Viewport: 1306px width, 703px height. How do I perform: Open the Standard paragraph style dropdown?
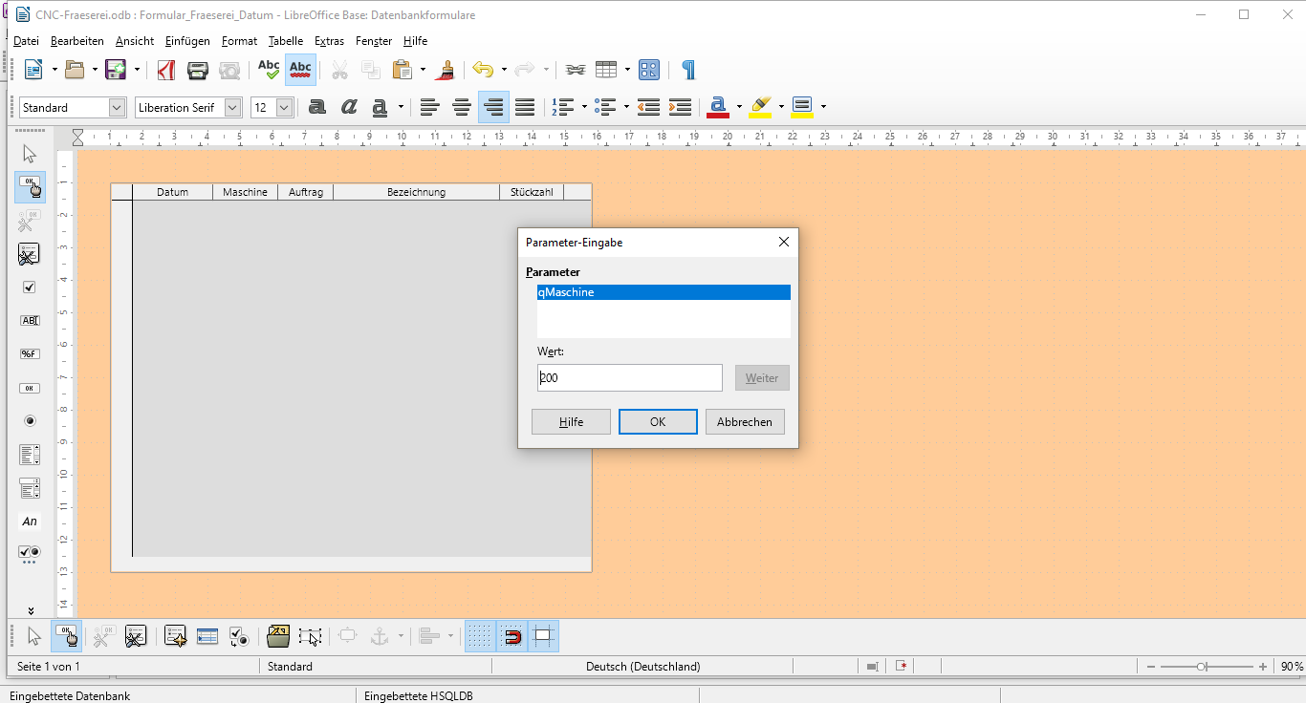coord(118,108)
